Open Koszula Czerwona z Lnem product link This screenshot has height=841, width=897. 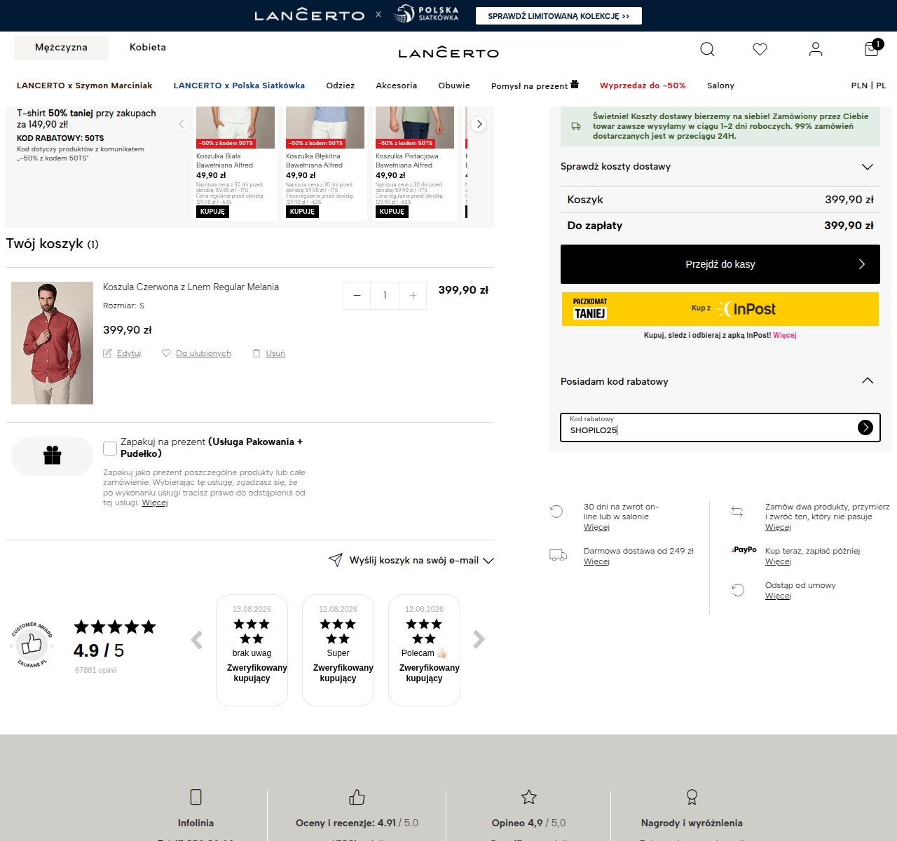pos(191,287)
